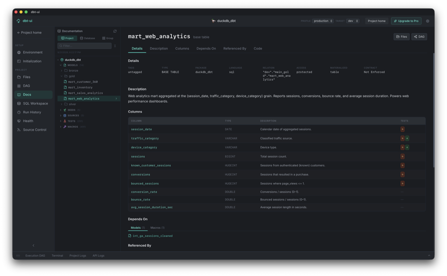Screen dimensions: 447x276
Task: Switch to Macros (1) dependency tab
Action: tap(158, 228)
